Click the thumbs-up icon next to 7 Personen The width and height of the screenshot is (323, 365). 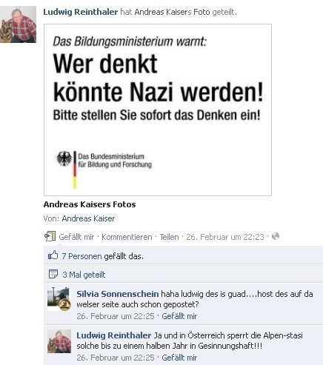(x=53, y=255)
